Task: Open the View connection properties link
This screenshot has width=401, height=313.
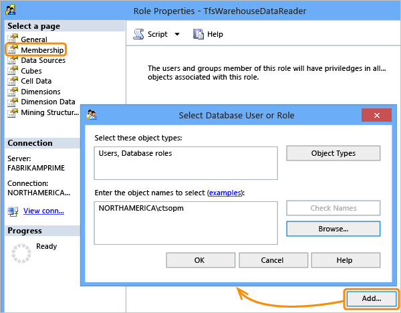Action: click(x=43, y=211)
